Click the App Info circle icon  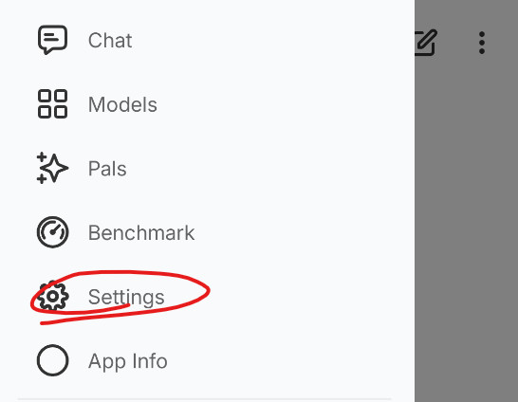tap(52, 360)
